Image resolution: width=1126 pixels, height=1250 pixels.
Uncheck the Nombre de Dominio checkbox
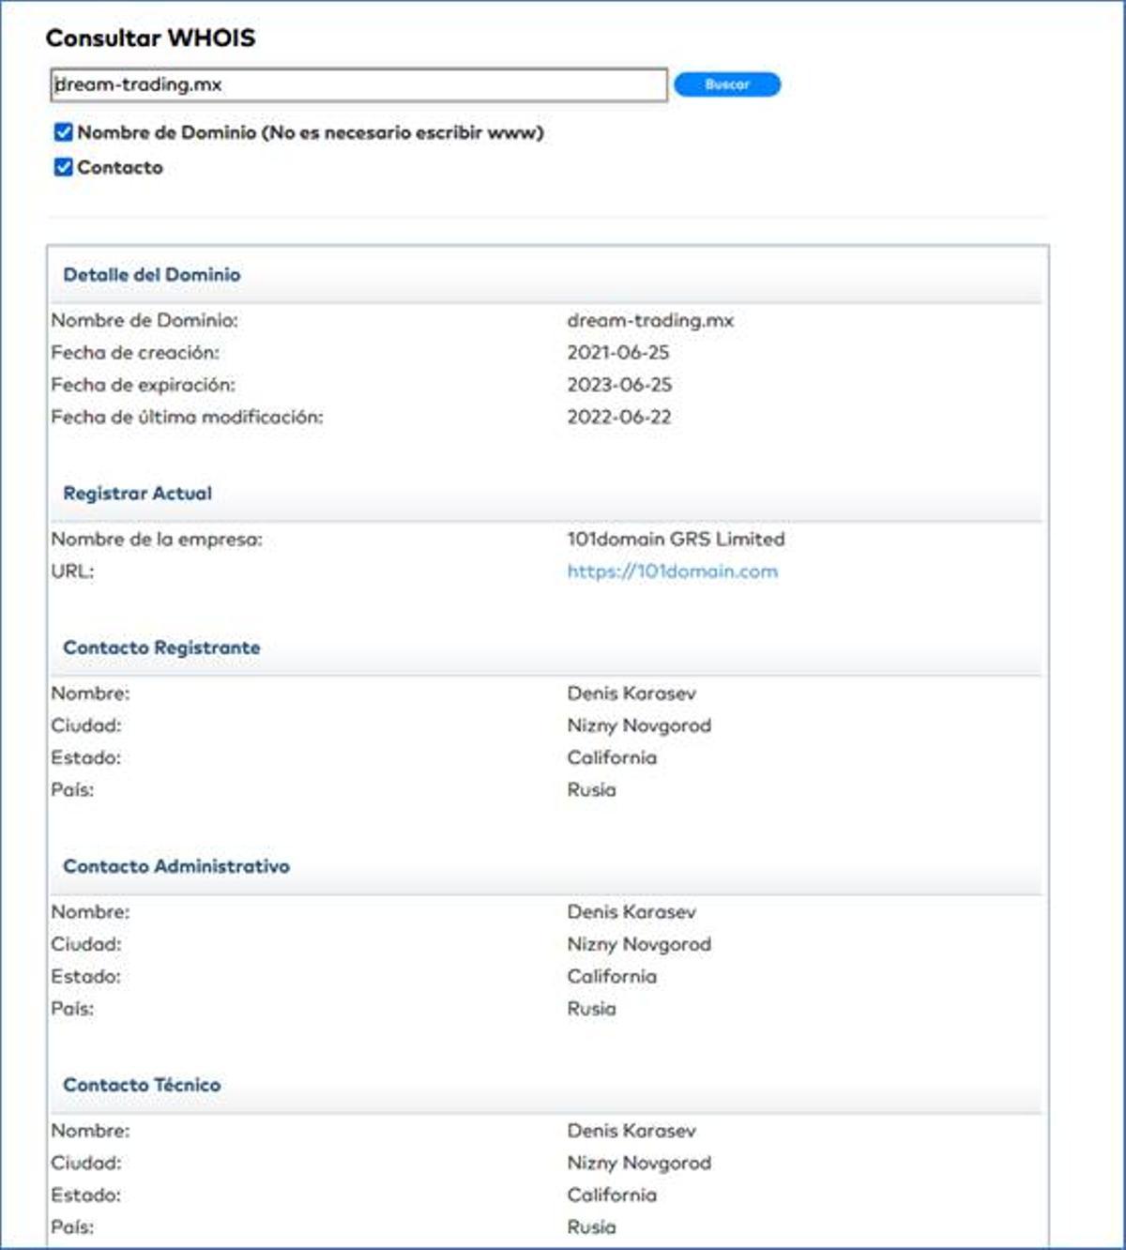point(63,132)
